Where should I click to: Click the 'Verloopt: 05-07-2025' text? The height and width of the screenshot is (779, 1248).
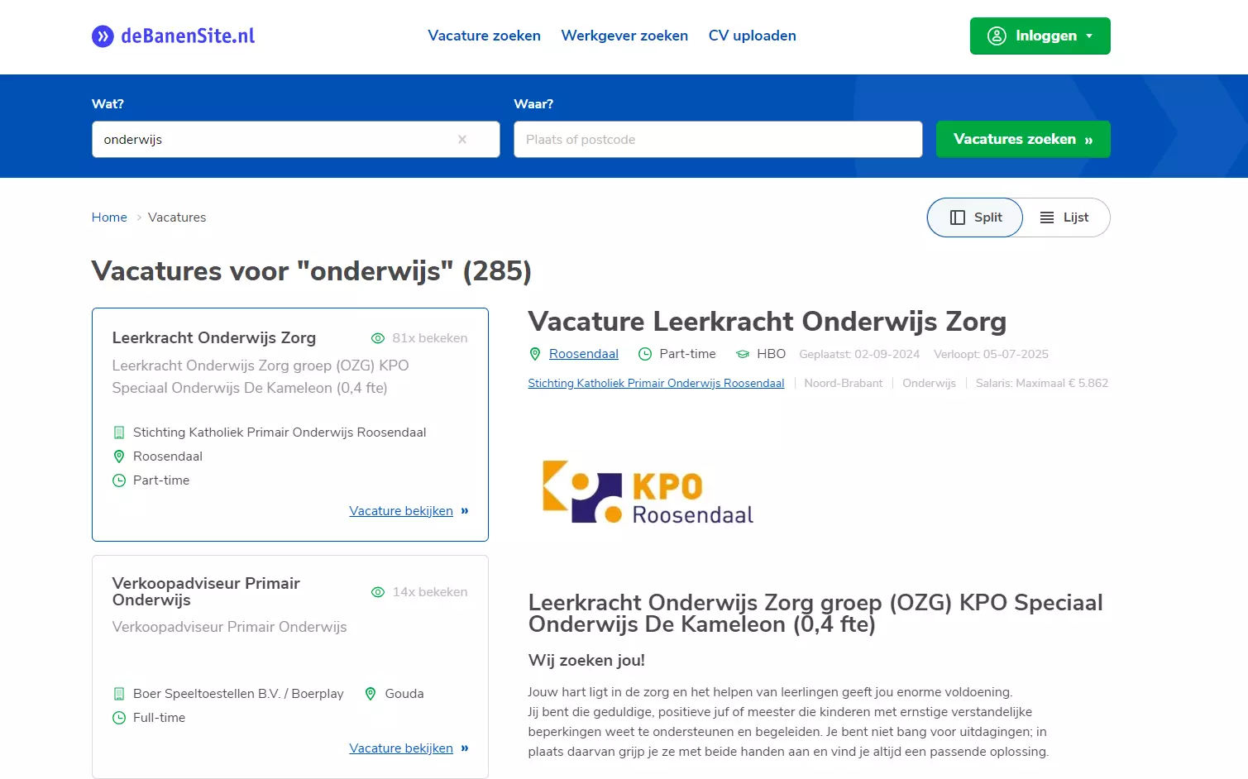pos(991,354)
